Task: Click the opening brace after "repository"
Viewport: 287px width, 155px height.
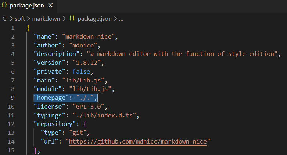Action: click(x=85, y=124)
